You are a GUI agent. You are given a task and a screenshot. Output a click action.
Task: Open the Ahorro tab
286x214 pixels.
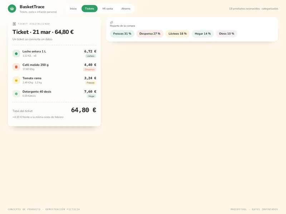click(x=126, y=9)
